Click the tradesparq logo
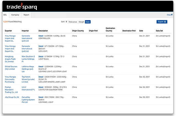 22,7
